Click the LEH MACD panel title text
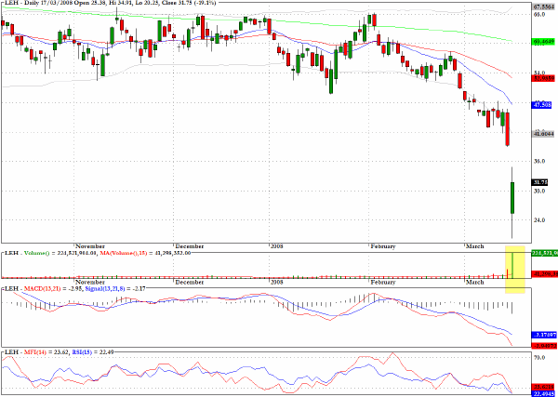This screenshot has width=558, height=397. 73,288
